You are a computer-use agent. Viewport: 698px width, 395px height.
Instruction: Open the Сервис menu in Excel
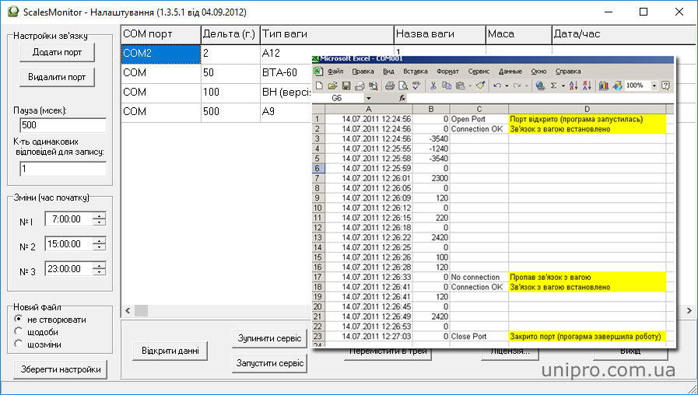tap(479, 72)
